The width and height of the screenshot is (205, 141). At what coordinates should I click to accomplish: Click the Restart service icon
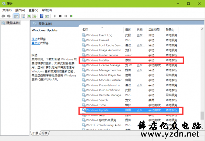71,16
